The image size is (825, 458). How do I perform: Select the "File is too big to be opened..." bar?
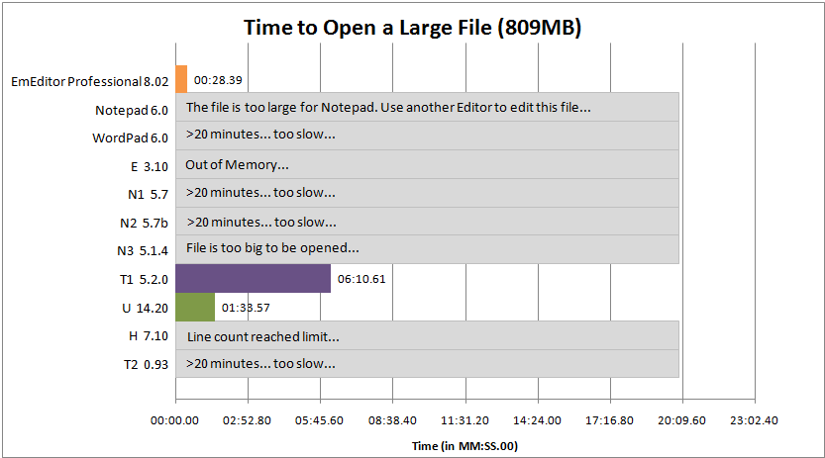tap(427, 249)
